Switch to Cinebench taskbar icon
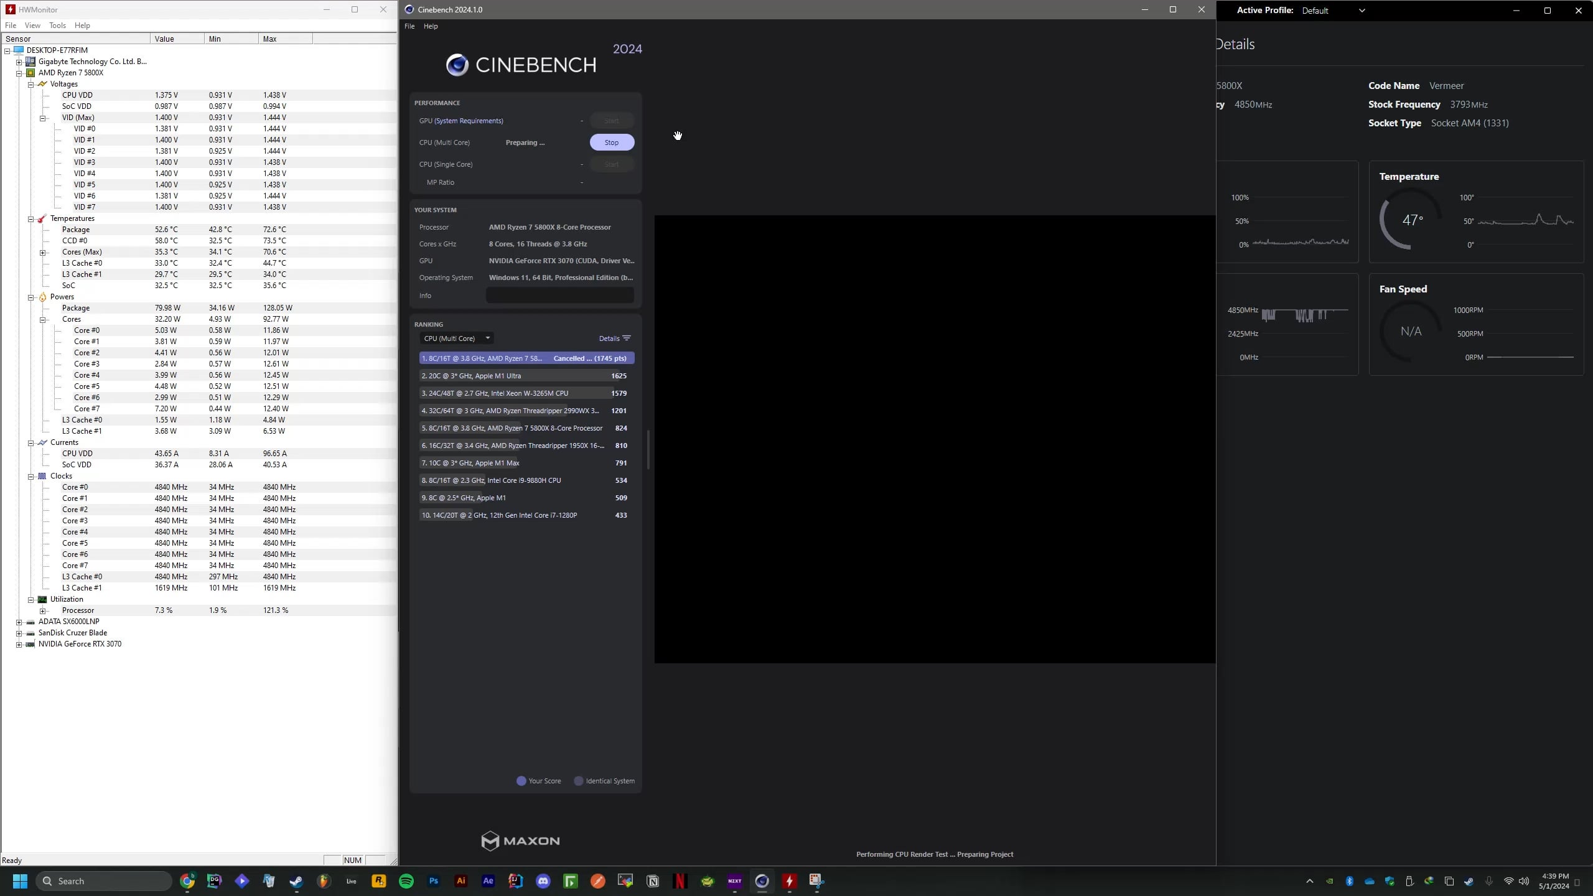The image size is (1593, 896). coord(762,881)
